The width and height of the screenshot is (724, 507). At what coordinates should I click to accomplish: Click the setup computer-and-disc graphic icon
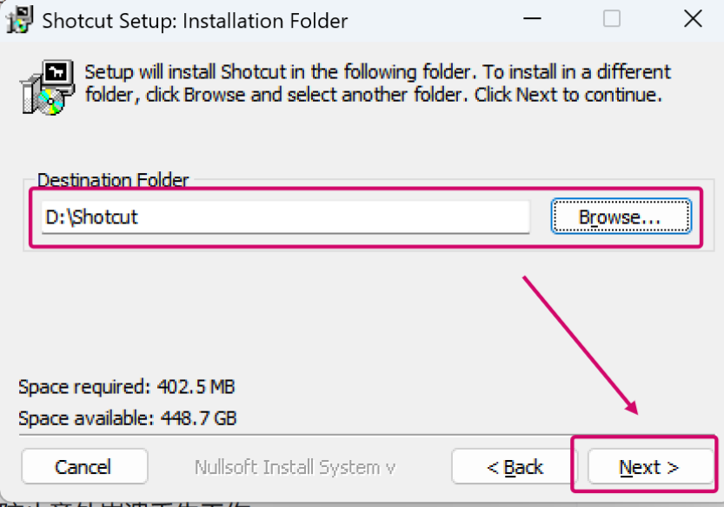point(41,88)
